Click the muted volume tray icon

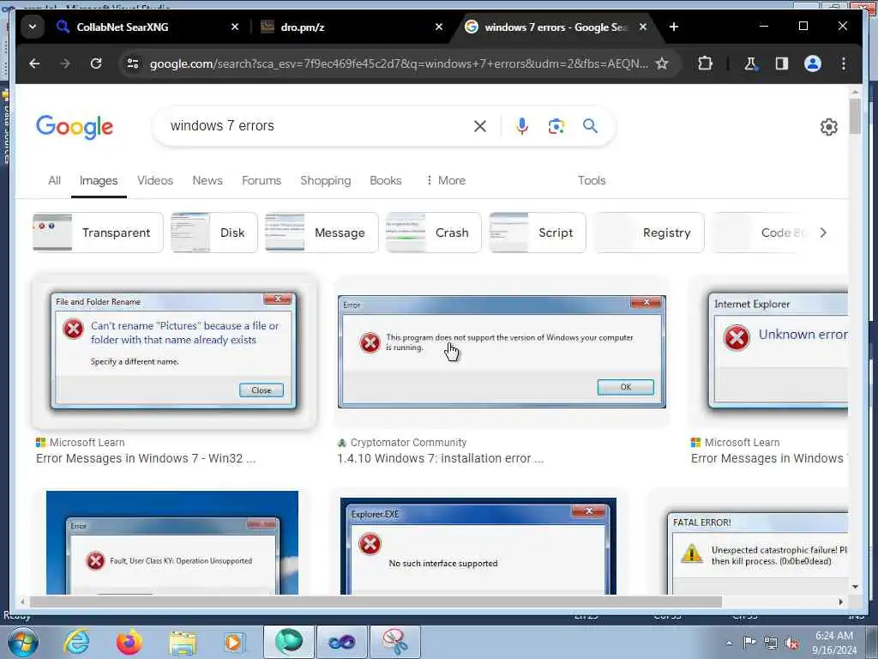[x=791, y=644]
